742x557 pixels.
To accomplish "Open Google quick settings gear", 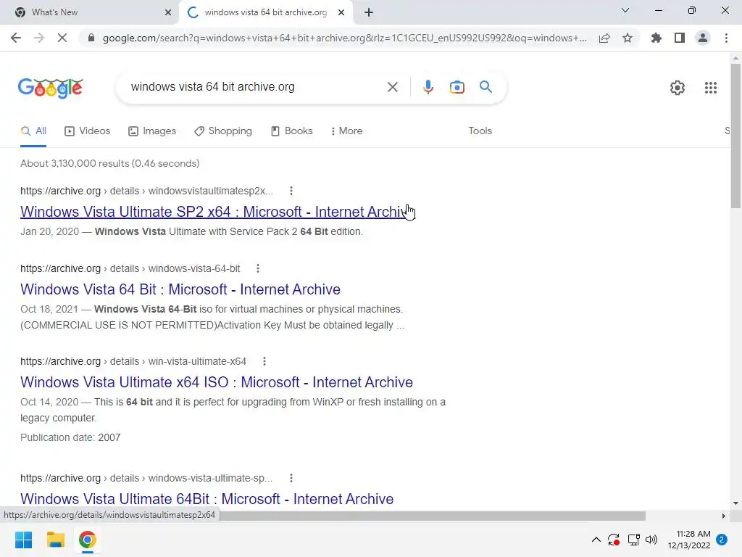I will click(x=678, y=88).
